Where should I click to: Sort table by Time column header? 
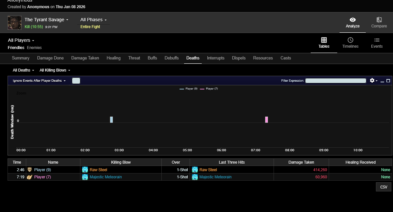(x=17, y=162)
